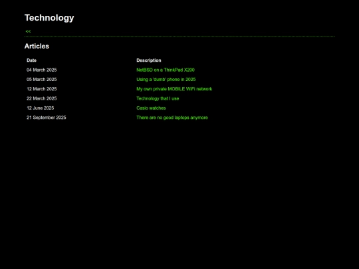Click the 'Technology' page heading
The height and width of the screenshot is (269, 359).
click(49, 18)
